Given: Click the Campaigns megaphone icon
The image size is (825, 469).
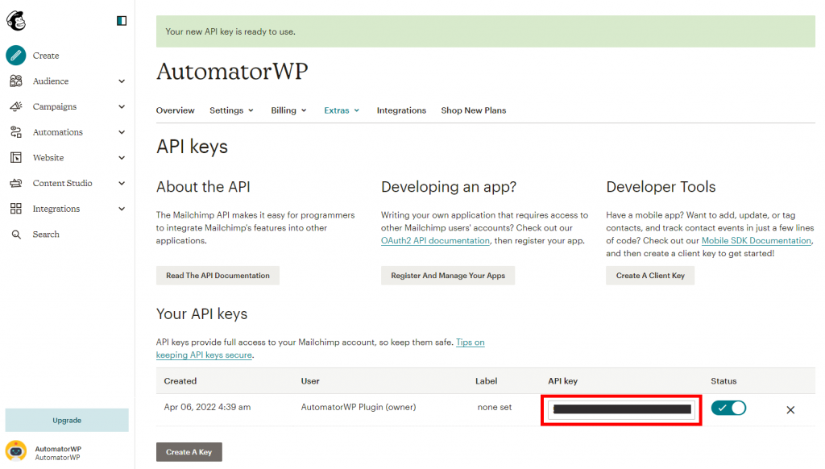Looking at the screenshot, I should click(x=16, y=107).
